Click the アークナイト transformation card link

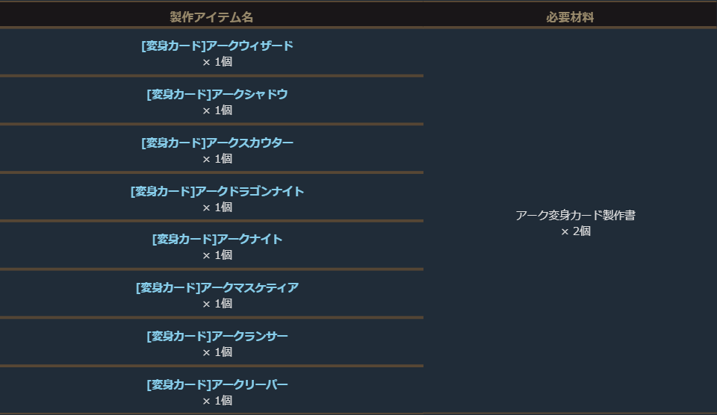coord(217,240)
